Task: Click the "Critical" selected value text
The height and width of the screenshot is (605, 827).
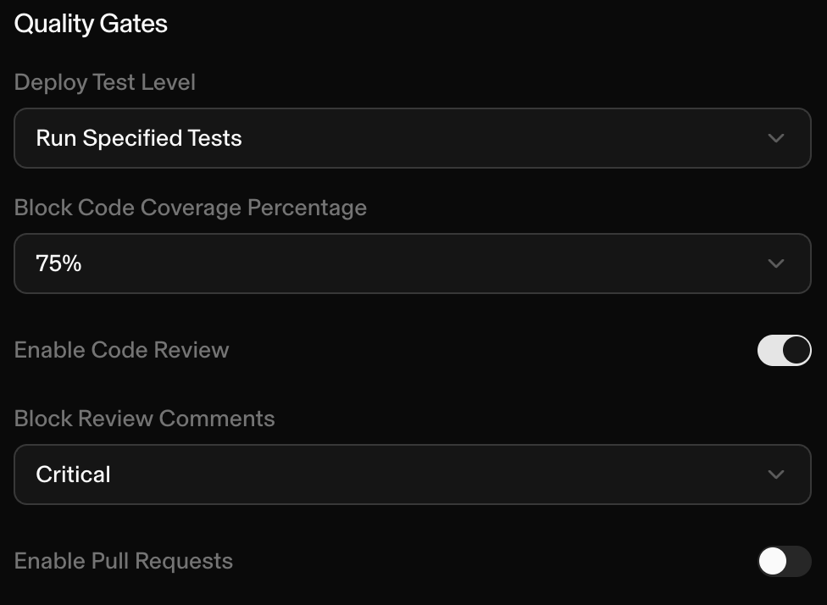Action: 73,475
